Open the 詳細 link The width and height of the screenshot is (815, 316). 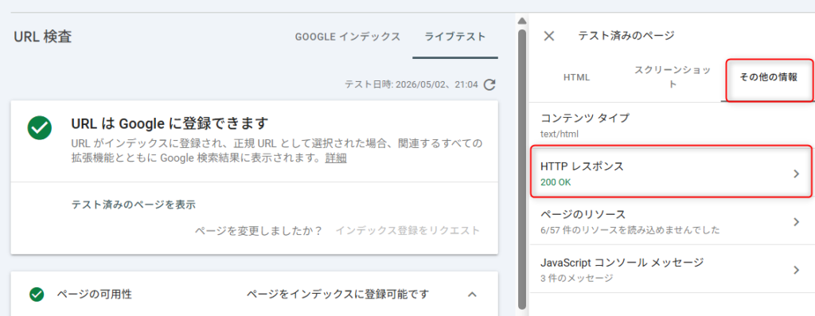tap(336, 158)
